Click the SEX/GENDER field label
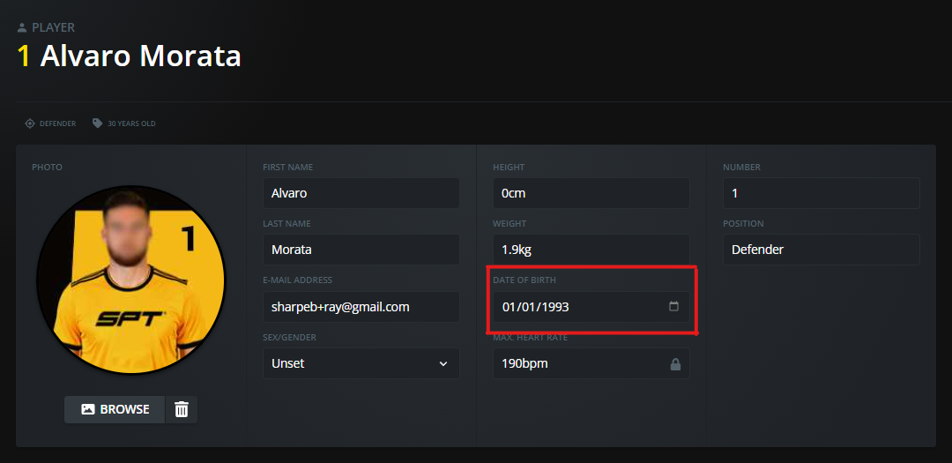952x463 pixels. click(290, 337)
